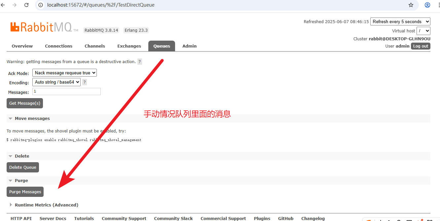Open the Encoding dropdown
Screen dimensions: 440x221
click(x=56, y=82)
